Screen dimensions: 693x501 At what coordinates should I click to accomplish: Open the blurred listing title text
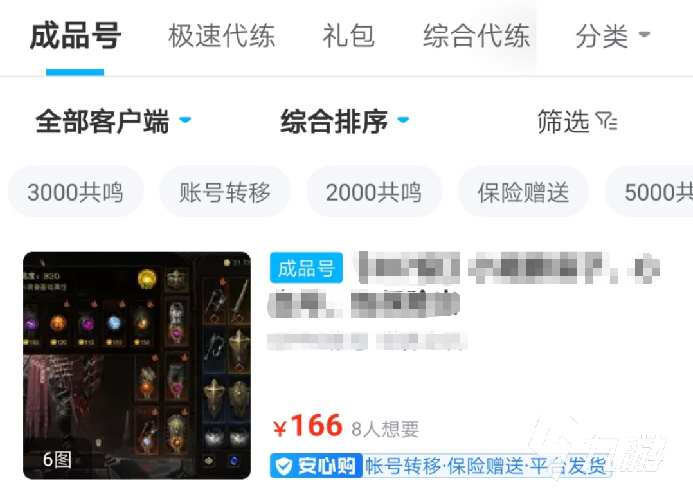coord(464,284)
